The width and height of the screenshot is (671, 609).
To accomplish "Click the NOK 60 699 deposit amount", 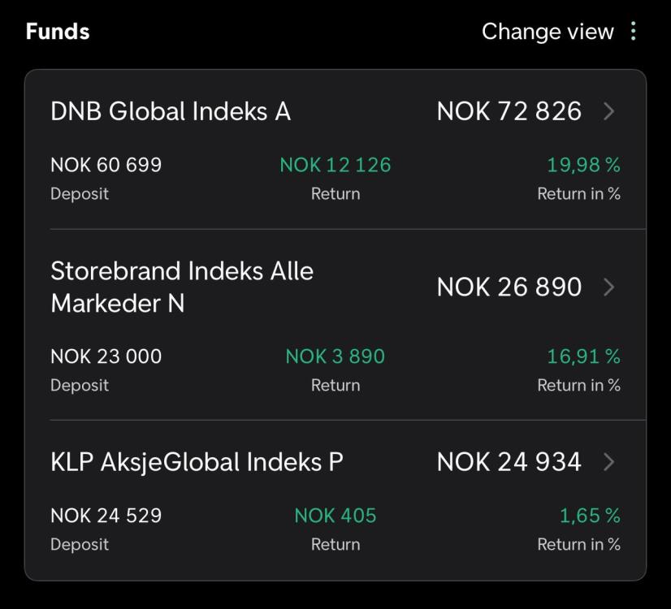I will click(106, 165).
